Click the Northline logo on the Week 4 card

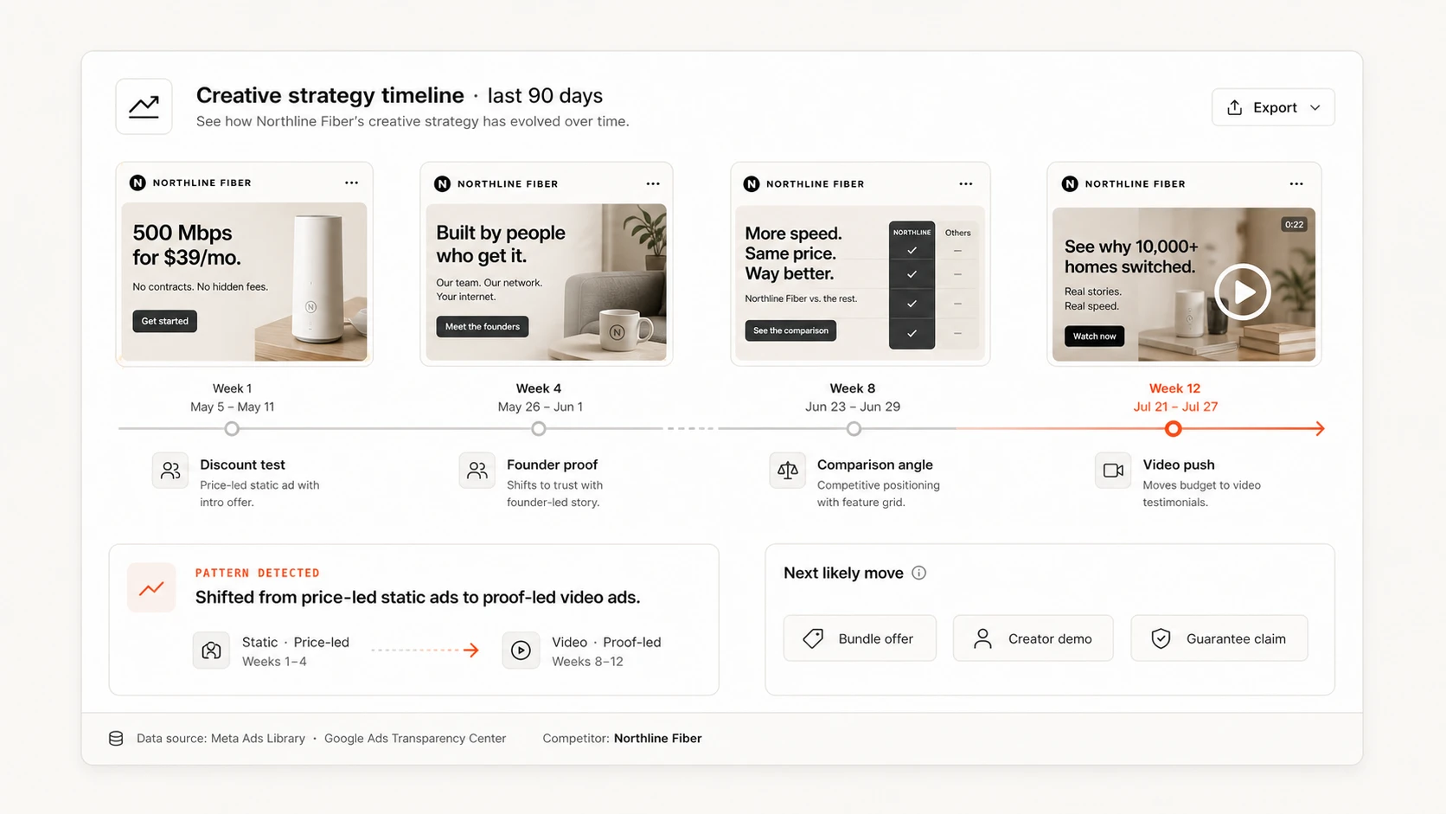click(442, 183)
